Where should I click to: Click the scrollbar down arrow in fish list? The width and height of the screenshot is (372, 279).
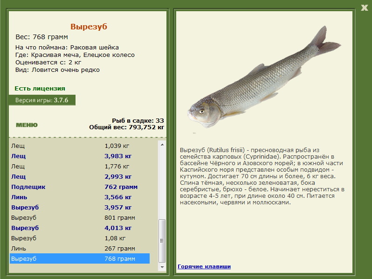[162, 267]
